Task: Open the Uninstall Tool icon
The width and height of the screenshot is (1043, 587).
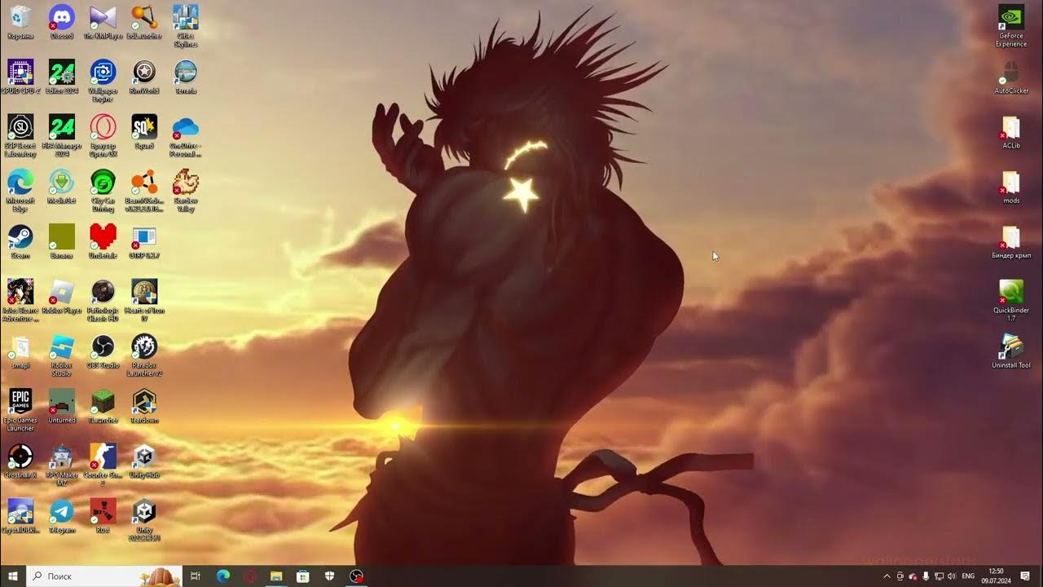Action: point(1011,351)
